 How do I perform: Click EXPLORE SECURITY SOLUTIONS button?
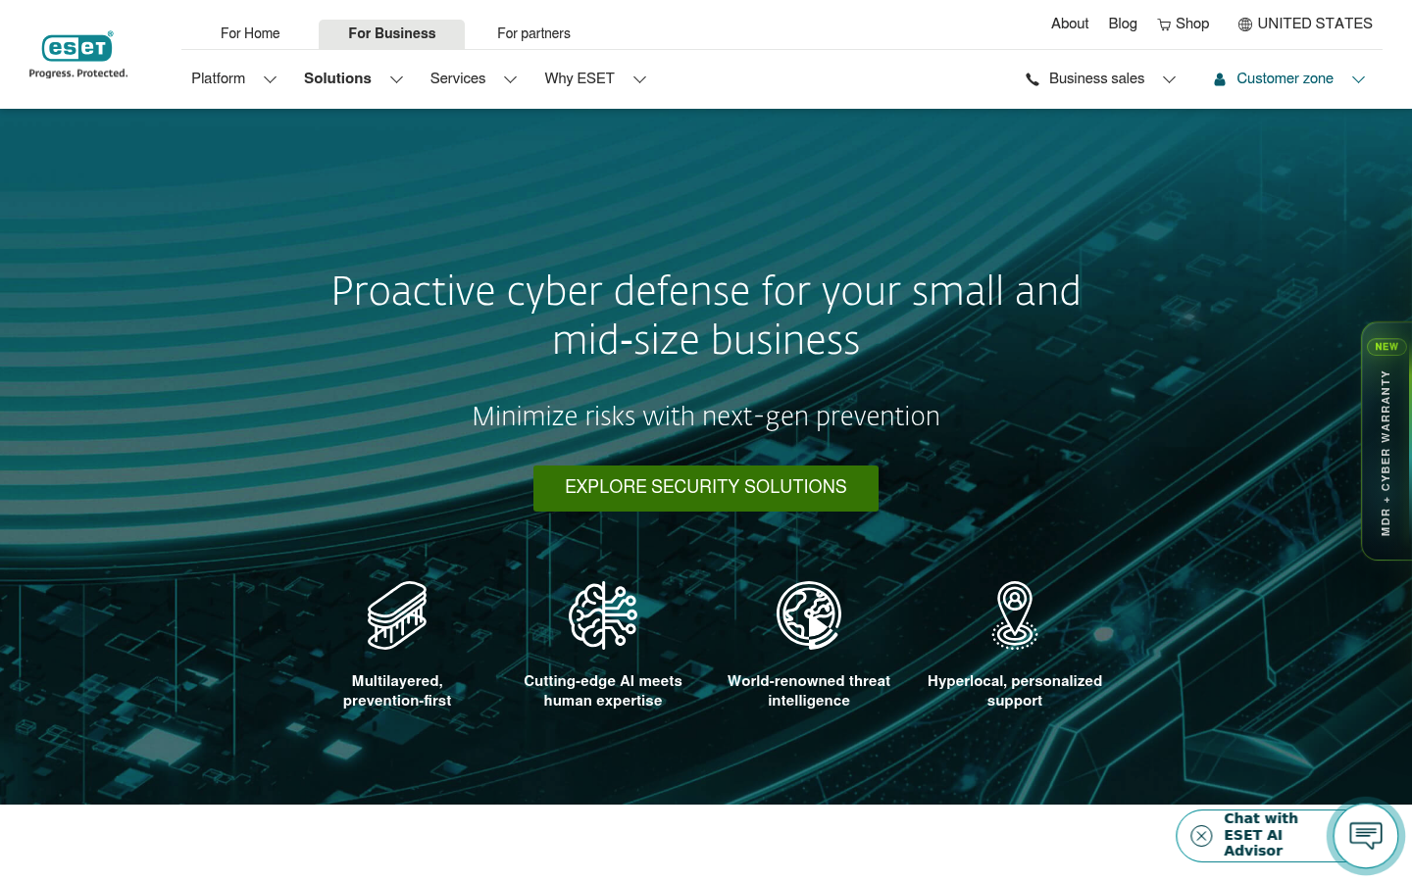coord(706,488)
